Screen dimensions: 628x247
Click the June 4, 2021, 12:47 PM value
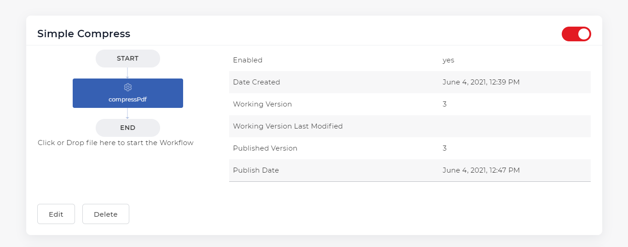[481, 170]
